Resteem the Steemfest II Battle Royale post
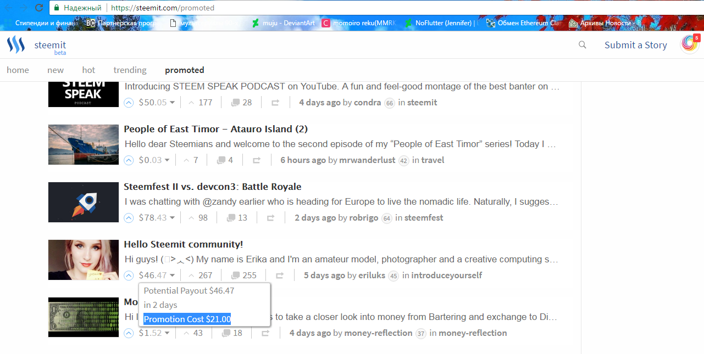Screen dimensions: 704x354 point(271,218)
